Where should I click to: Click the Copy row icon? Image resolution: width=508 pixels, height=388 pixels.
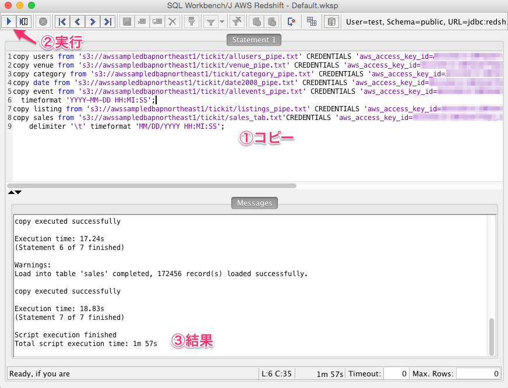tap(157, 22)
